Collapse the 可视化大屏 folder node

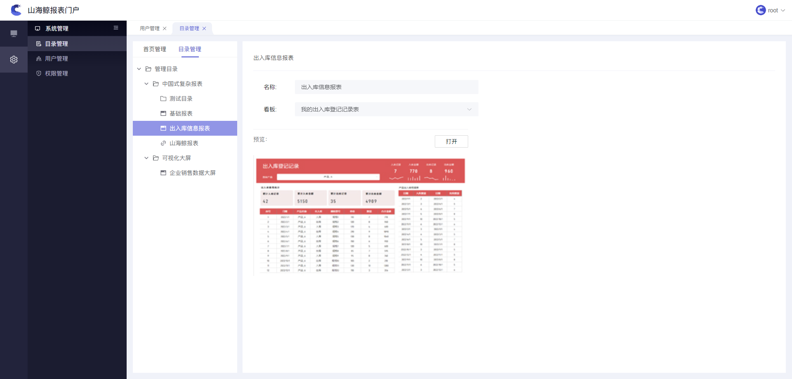coord(146,158)
